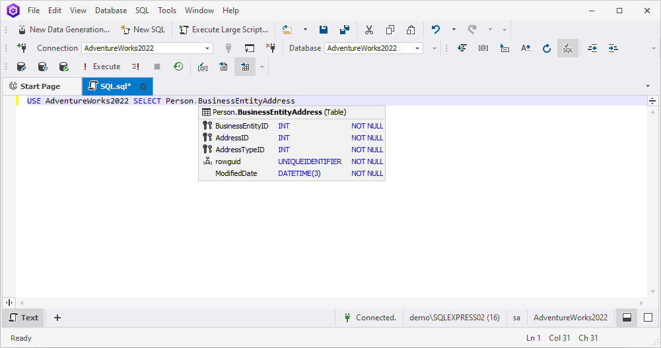Open the Database combo box
This screenshot has height=348, width=661.
tap(374, 48)
